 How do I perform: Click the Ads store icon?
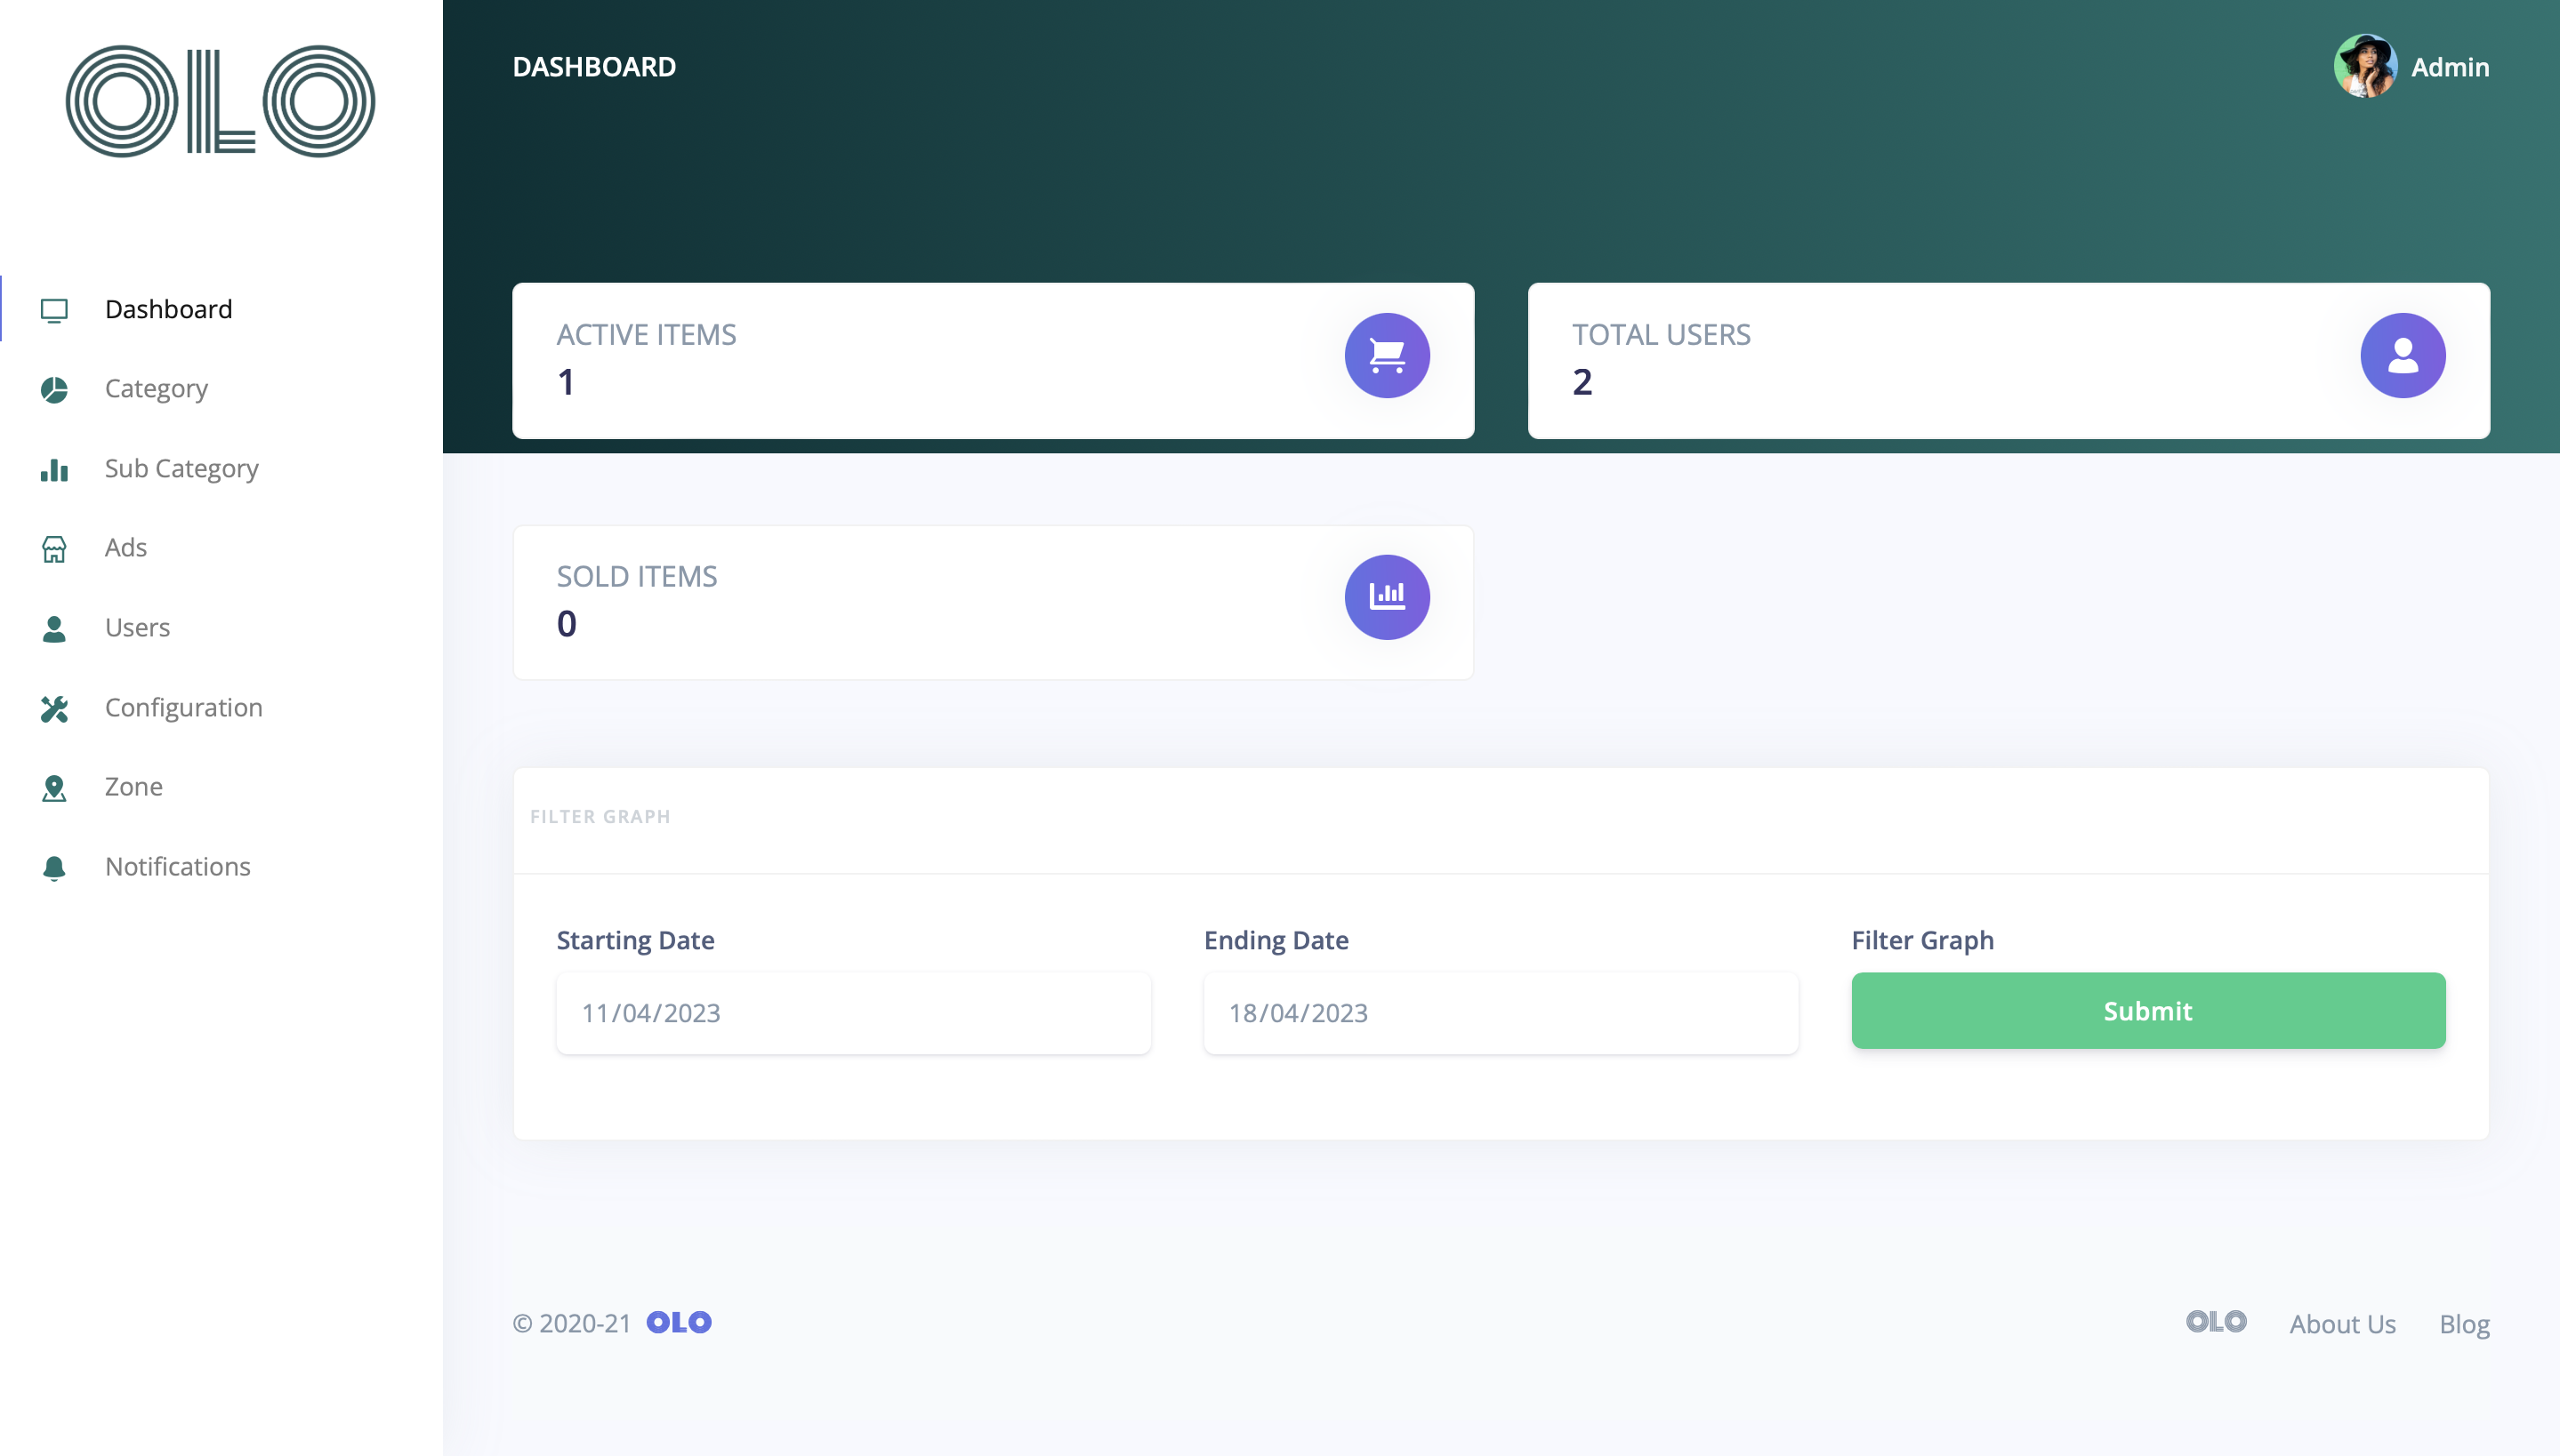tap(54, 548)
